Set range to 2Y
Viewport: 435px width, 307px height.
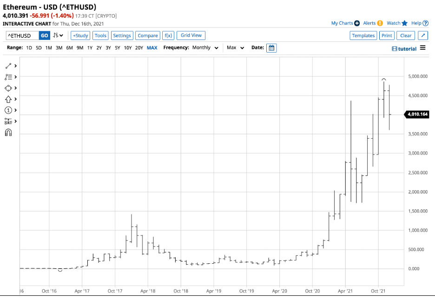99,48
